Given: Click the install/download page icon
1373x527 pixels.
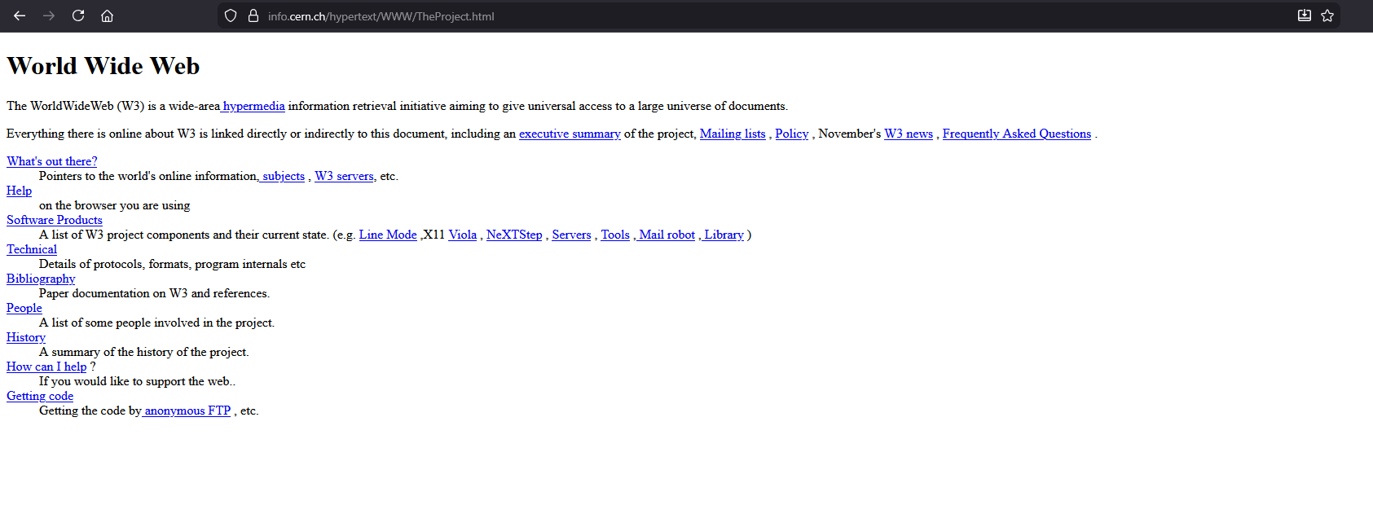Looking at the screenshot, I should point(1304,15).
